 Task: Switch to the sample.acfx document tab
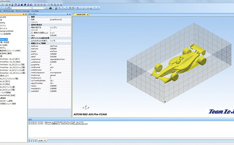81,14
